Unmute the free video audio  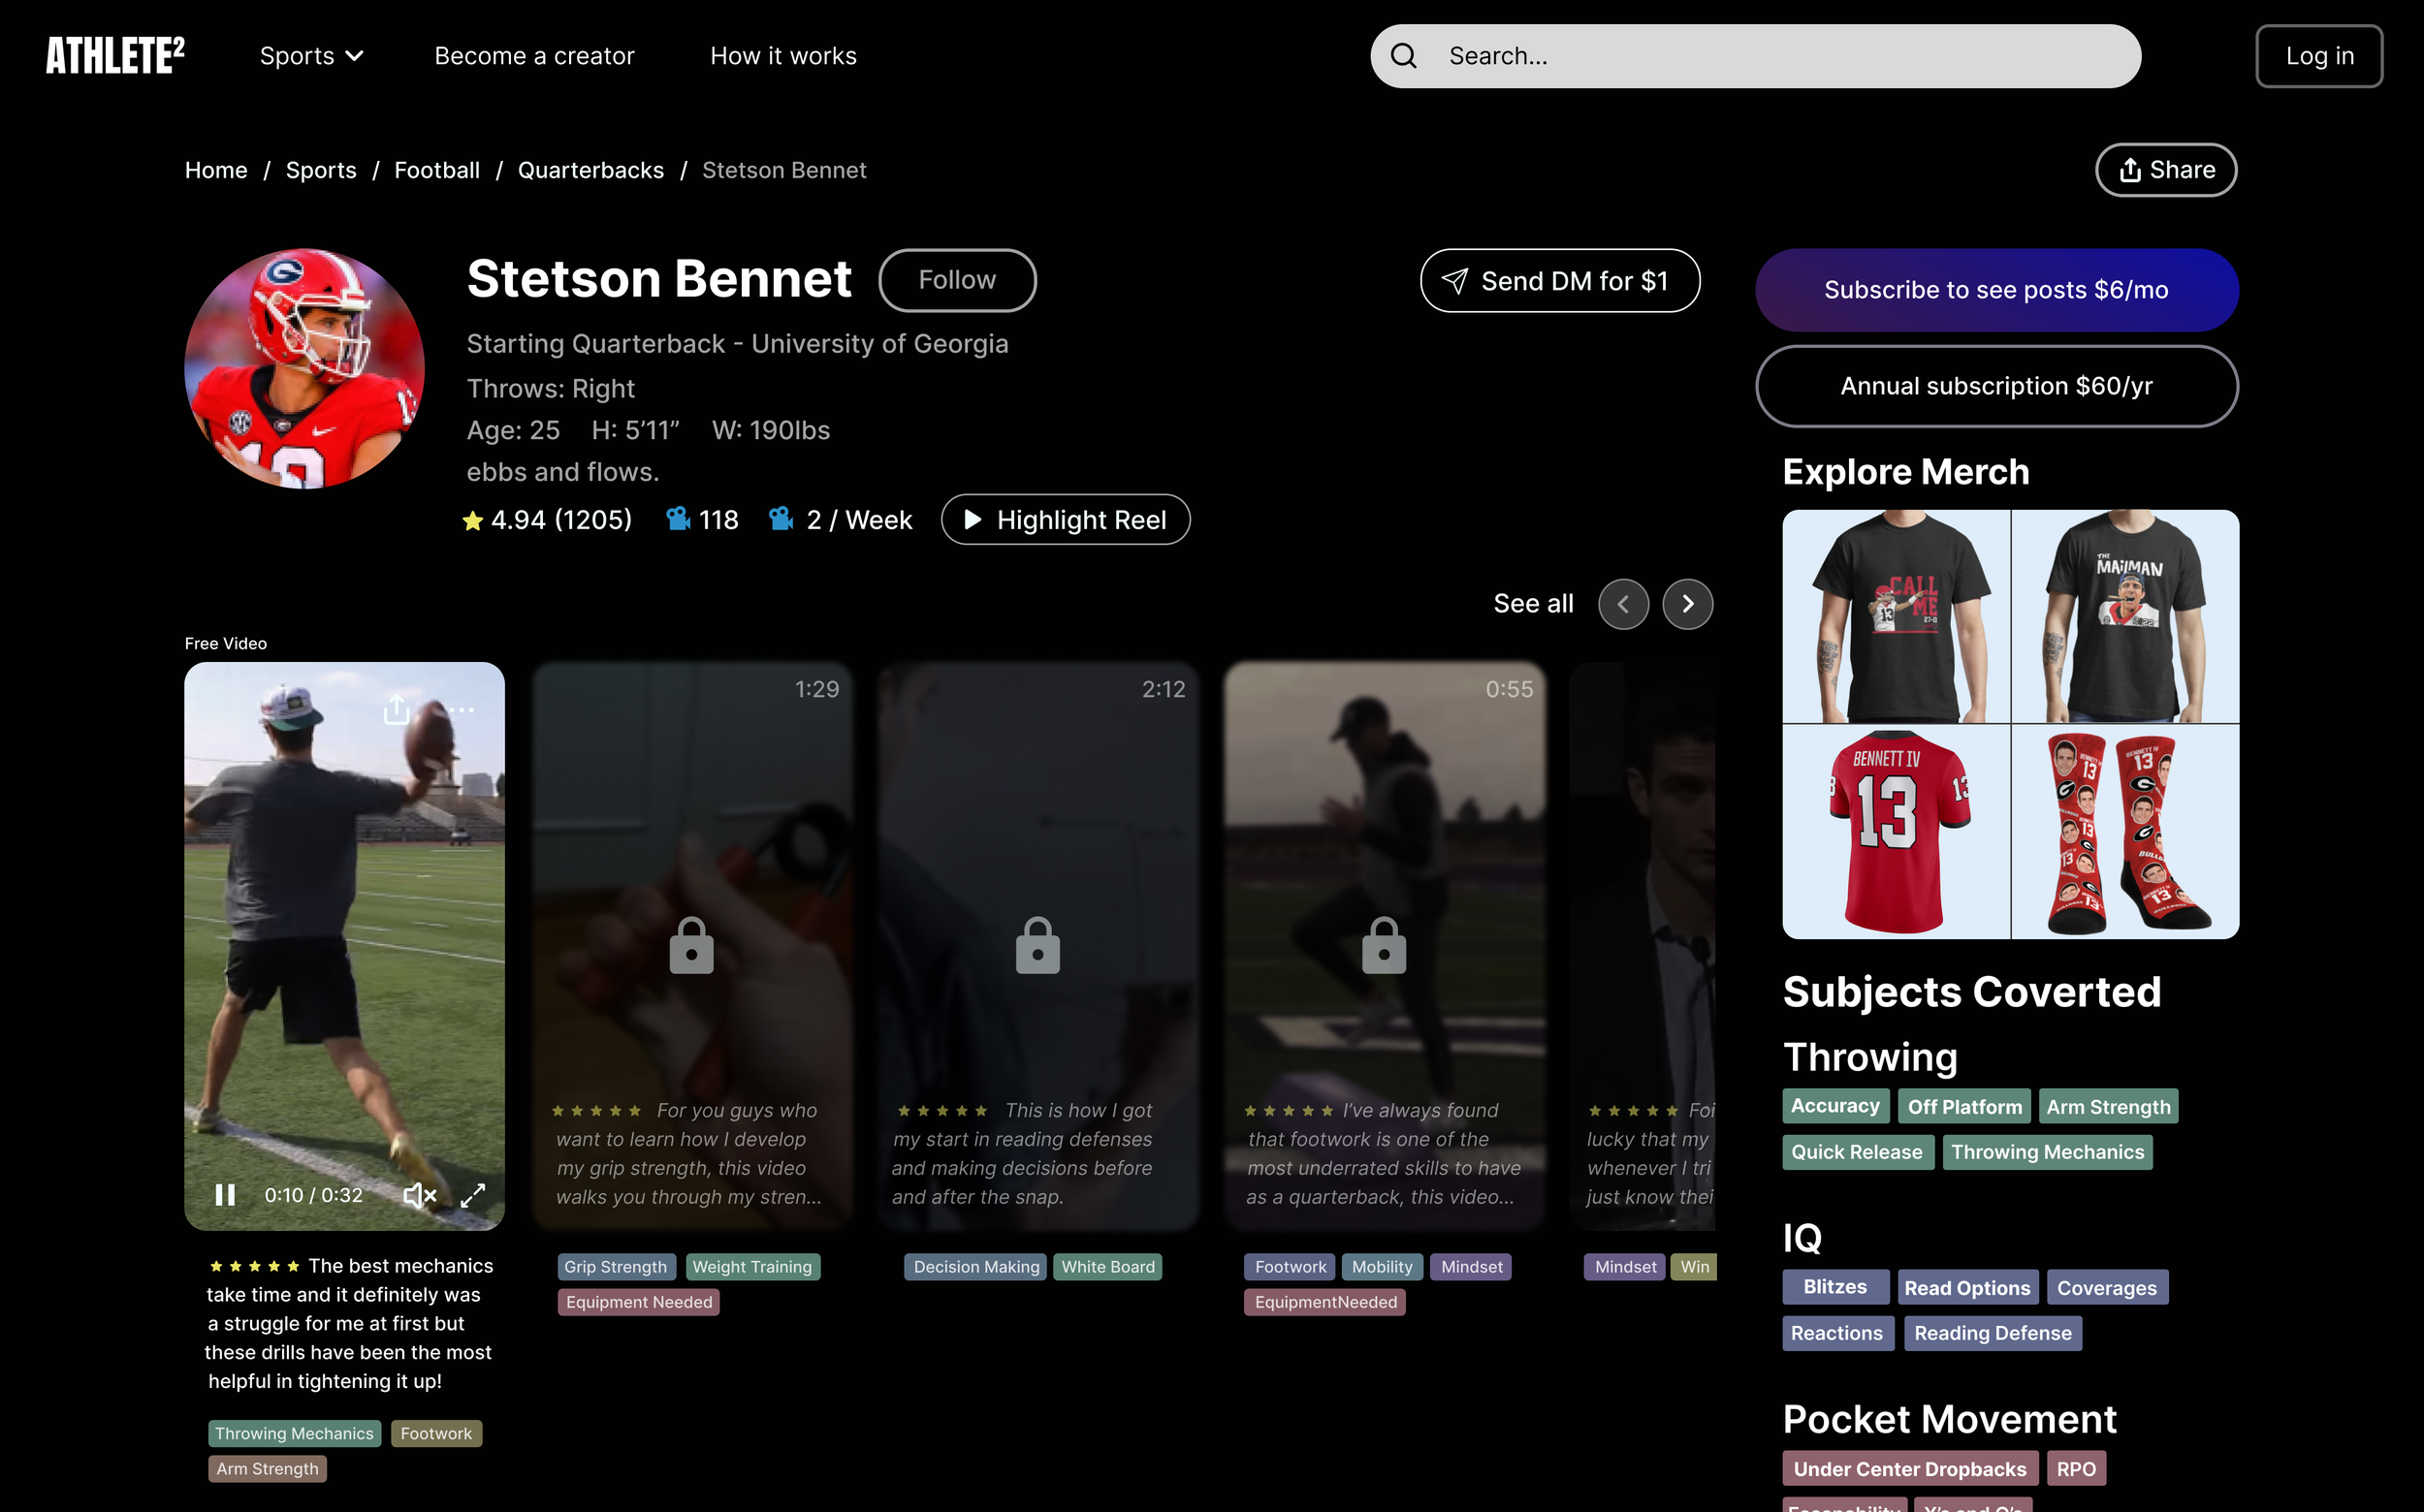coord(419,1195)
